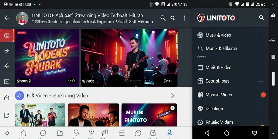Open the MUKIN RHNTOTO video thumbnail

click(149, 115)
